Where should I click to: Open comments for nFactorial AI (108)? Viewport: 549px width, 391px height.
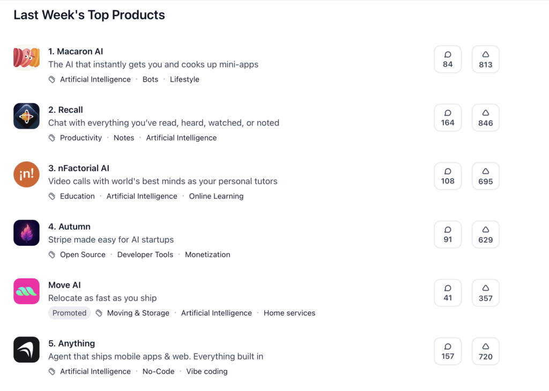point(448,176)
